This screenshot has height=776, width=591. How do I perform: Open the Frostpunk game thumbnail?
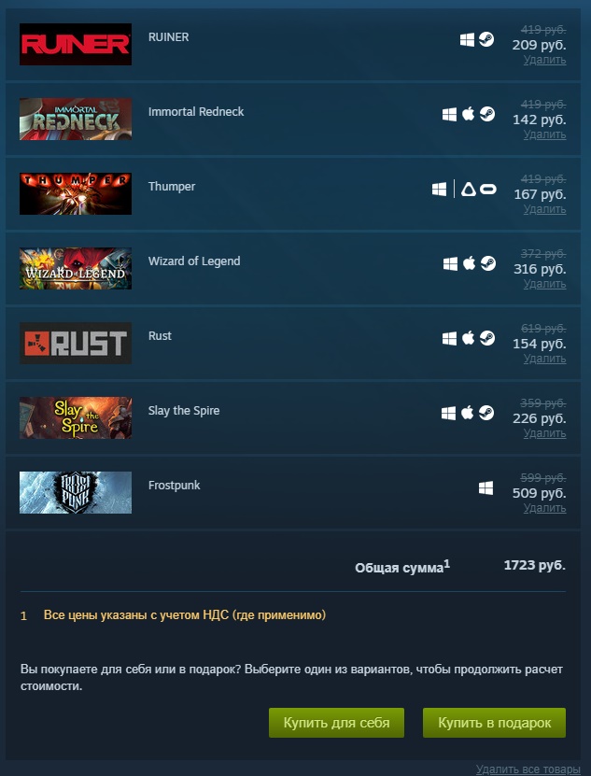(x=76, y=492)
